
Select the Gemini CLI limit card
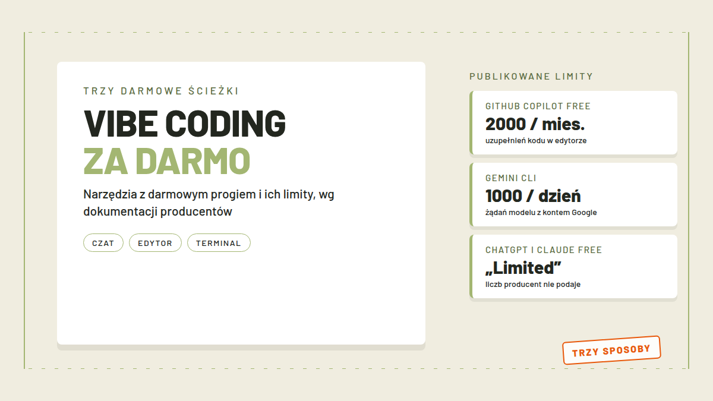(x=573, y=195)
